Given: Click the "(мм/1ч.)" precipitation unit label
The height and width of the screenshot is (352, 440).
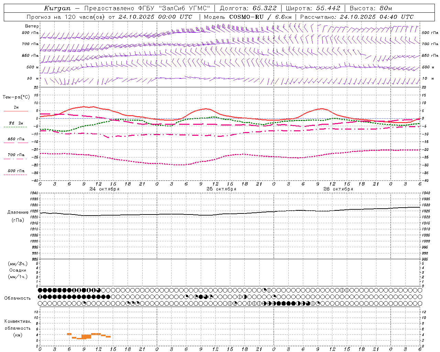Looking at the screenshot, I should tap(18, 277).
